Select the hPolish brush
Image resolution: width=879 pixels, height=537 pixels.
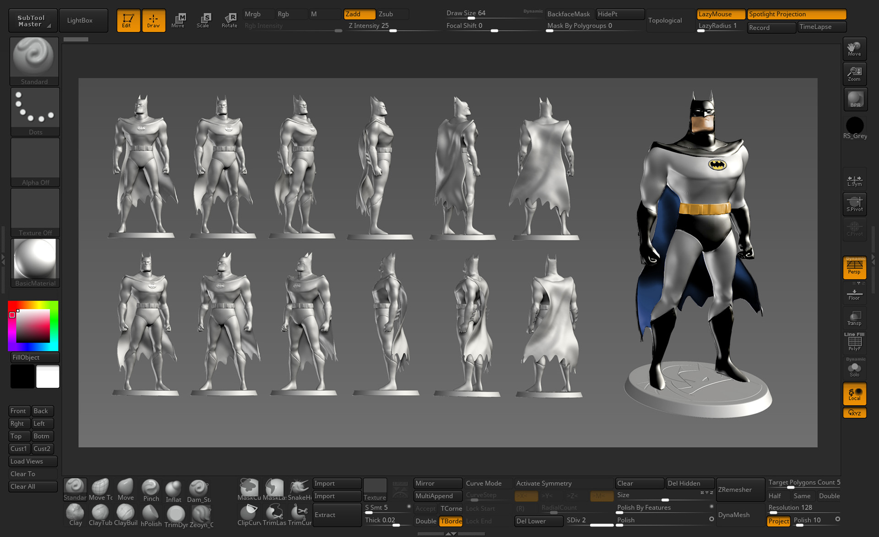coord(151,516)
